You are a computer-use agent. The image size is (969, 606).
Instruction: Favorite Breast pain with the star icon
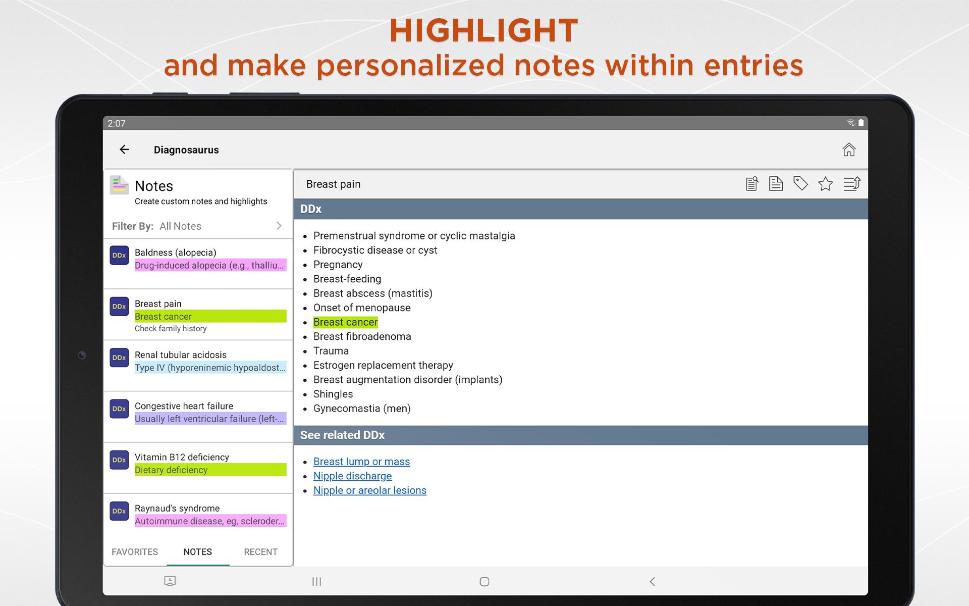tap(826, 184)
